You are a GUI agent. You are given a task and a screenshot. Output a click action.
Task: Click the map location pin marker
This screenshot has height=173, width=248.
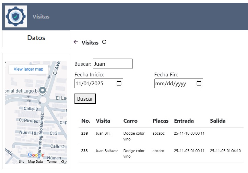[43, 90]
